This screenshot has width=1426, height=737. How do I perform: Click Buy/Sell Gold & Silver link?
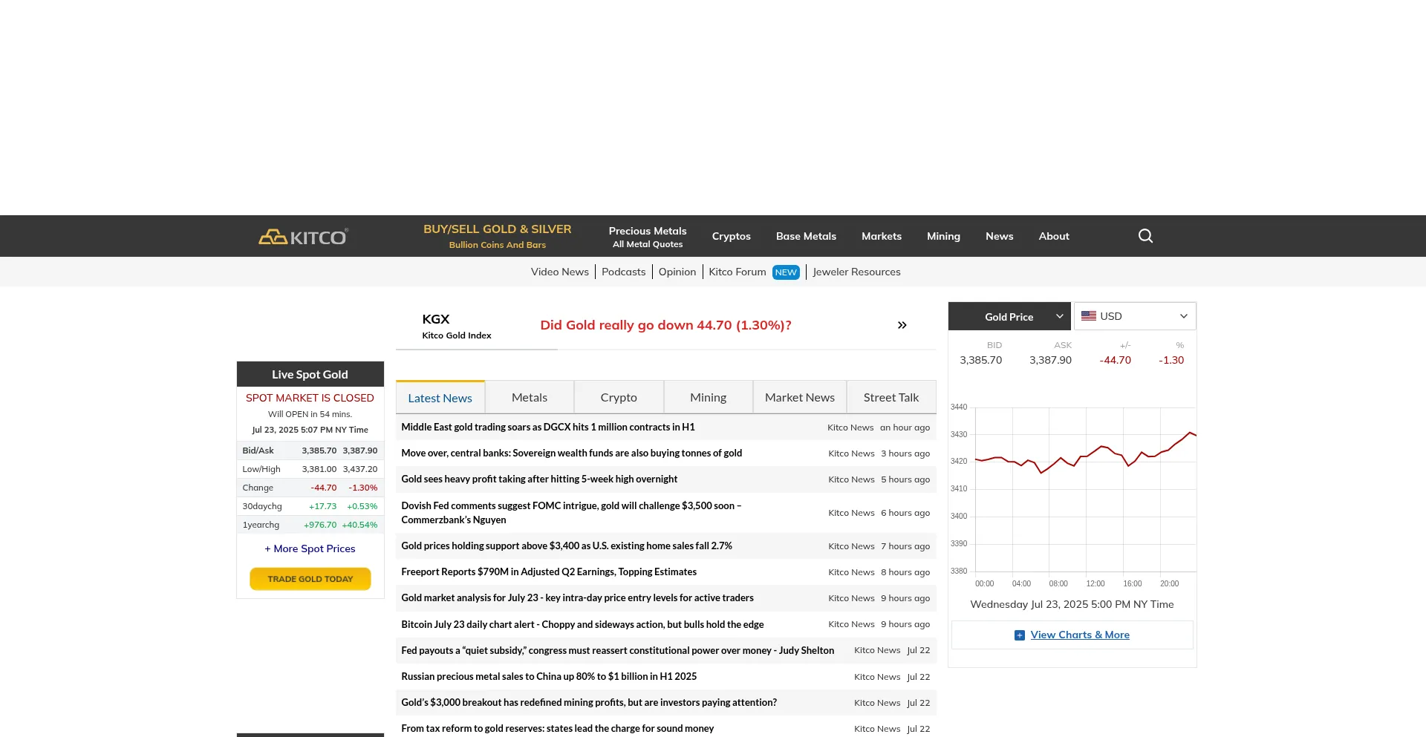pyautogui.click(x=498, y=236)
